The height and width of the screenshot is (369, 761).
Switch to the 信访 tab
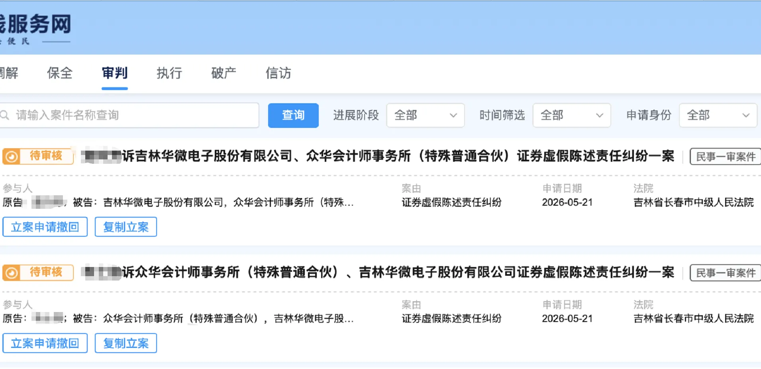[279, 73]
